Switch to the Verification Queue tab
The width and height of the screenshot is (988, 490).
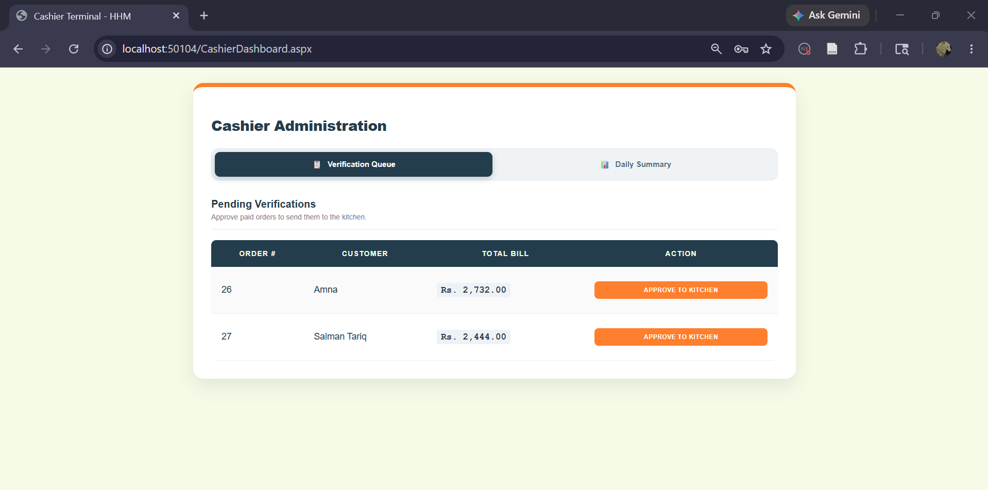click(x=353, y=164)
